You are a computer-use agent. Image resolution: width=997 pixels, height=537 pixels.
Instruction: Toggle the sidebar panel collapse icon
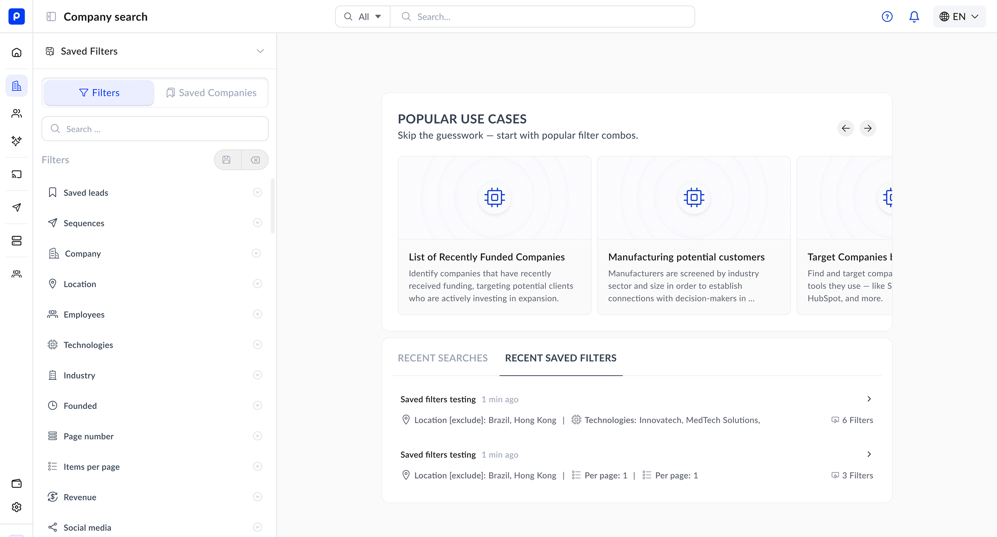tap(51, 17)
